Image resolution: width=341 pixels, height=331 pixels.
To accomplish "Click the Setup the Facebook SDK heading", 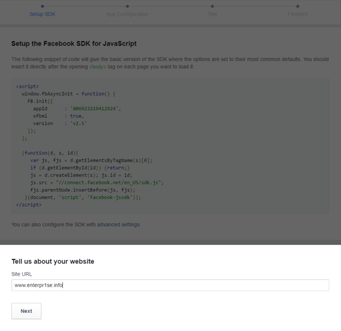I will pyautogui.click(x=74, y=43).
